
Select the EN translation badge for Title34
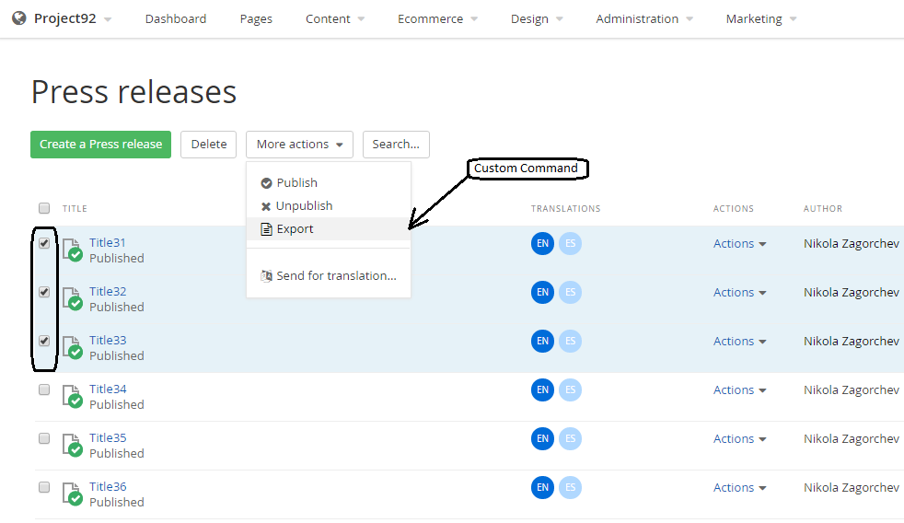click(542, 389)
